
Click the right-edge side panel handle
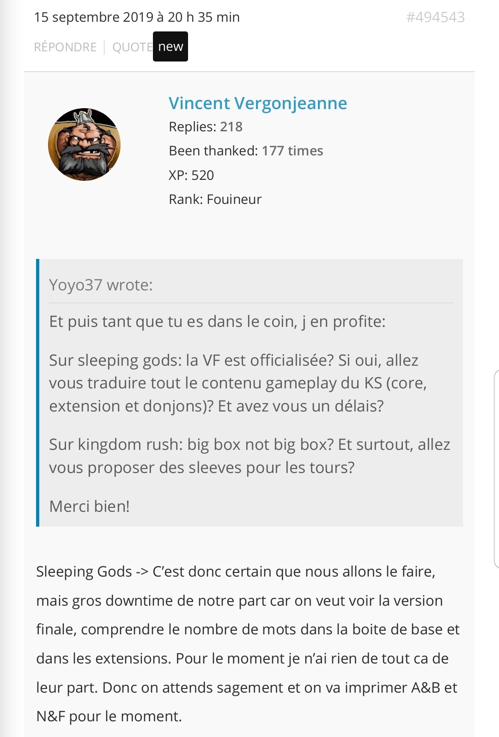[496, 468]
